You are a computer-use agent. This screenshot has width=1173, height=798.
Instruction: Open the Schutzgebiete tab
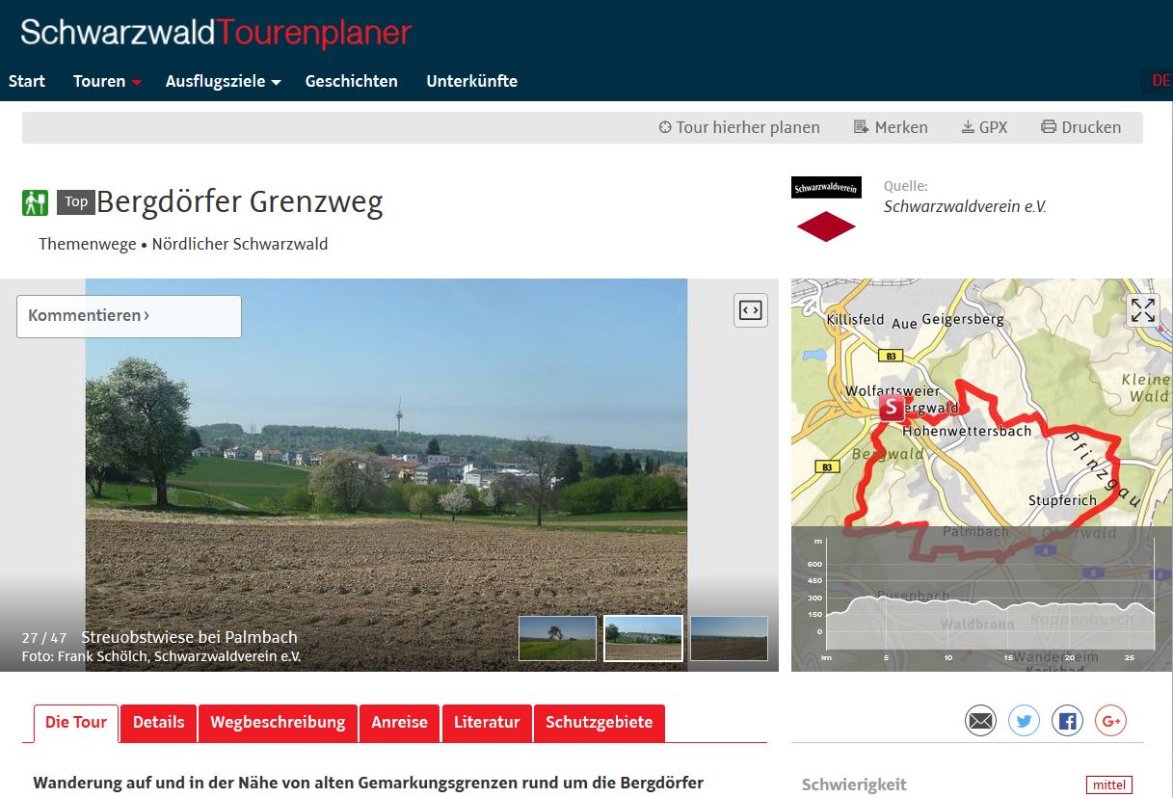(600, 723)
